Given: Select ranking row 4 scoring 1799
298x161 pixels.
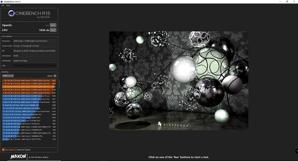Looking at the screenshot, I should point(29,90).
